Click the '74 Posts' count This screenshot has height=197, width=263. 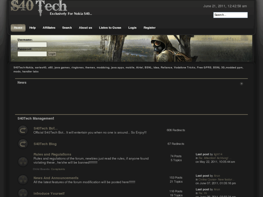176,156
